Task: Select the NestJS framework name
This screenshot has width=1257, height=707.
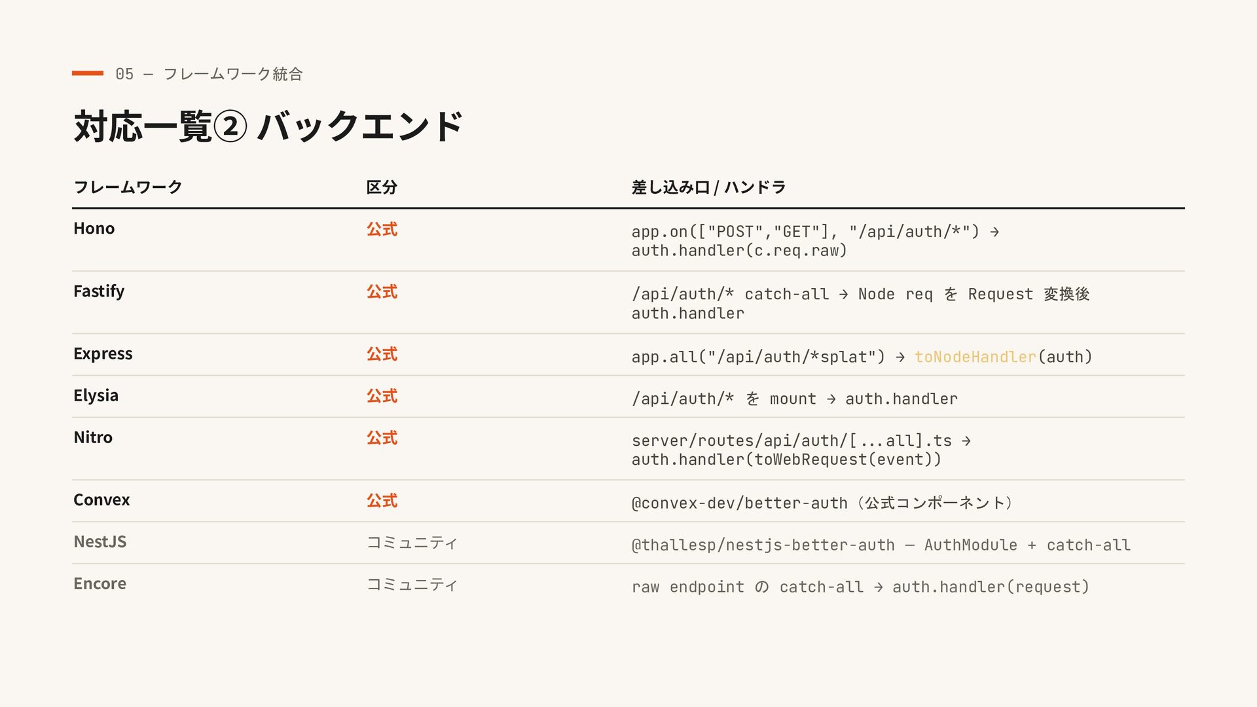Action: coord(100,542)
